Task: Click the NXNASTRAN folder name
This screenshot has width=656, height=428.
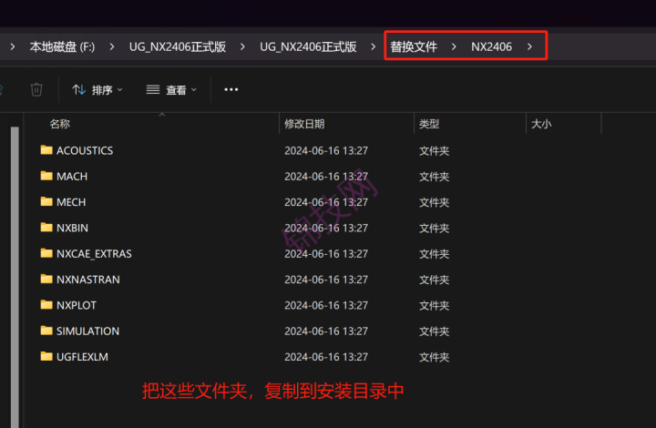Action: click(x=88, y=280)
